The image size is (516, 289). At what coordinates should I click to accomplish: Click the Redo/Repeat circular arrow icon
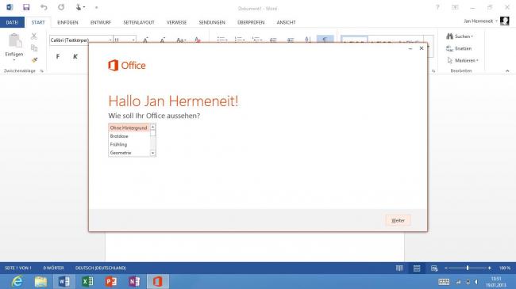coord(61,7)
